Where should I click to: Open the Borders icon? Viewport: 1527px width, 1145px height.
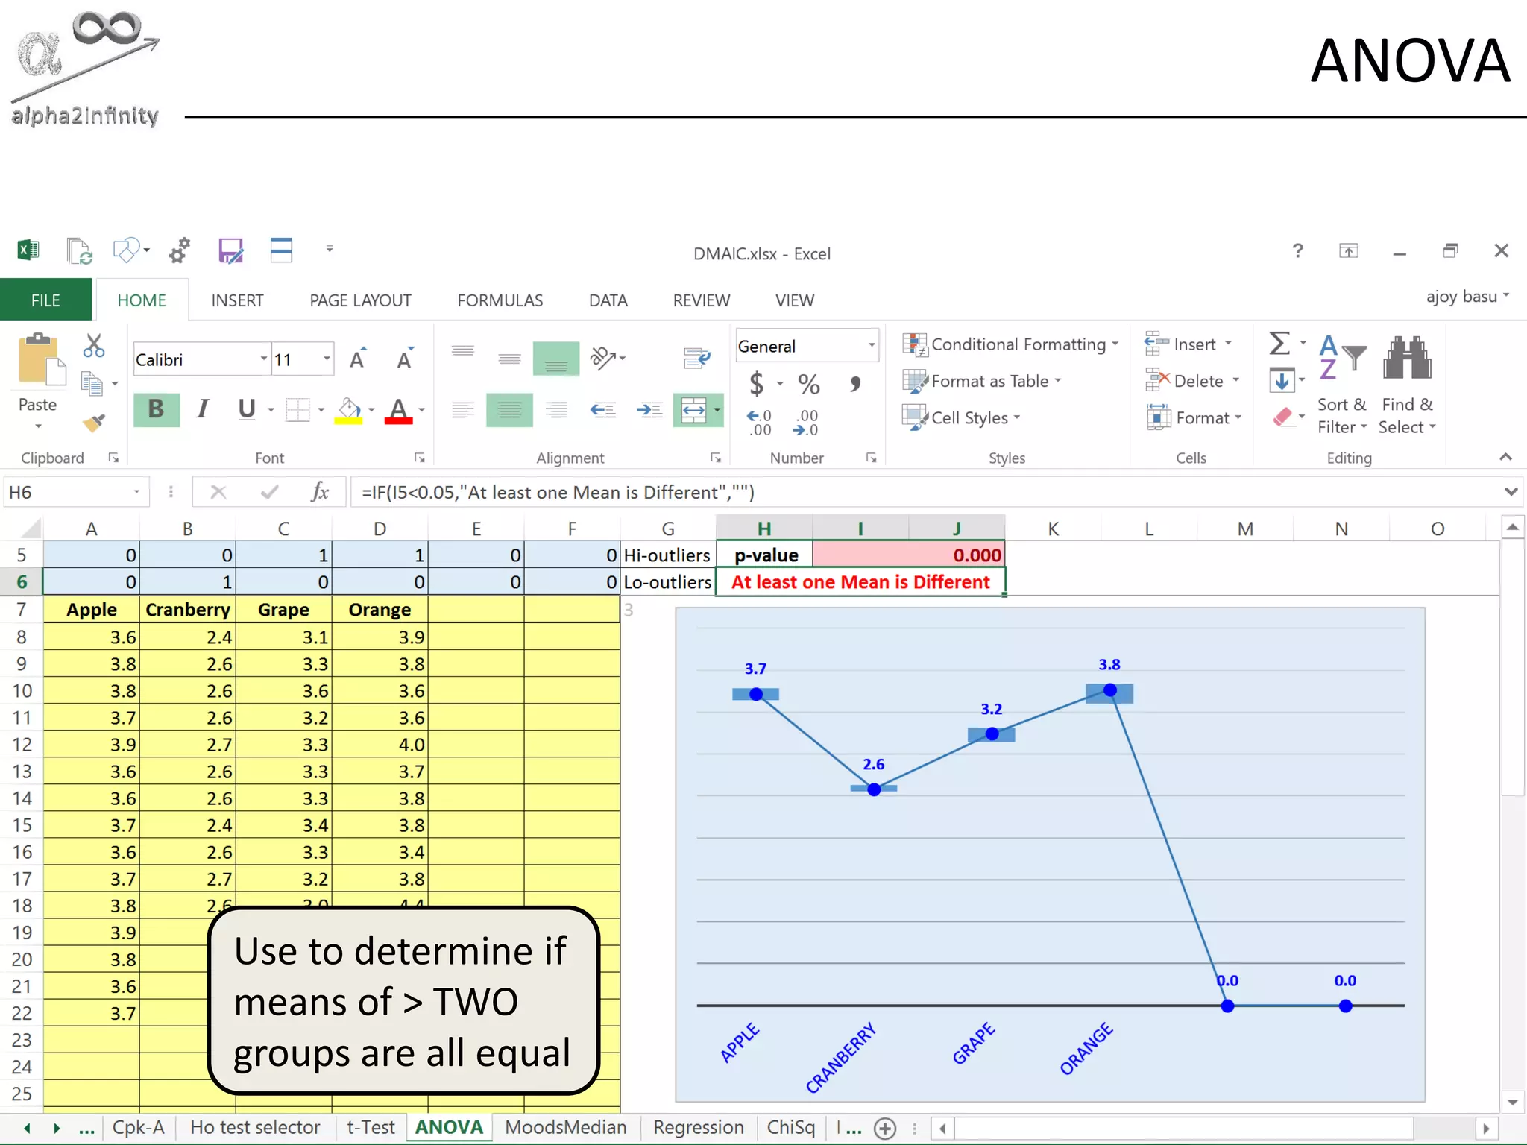[298, 409]
